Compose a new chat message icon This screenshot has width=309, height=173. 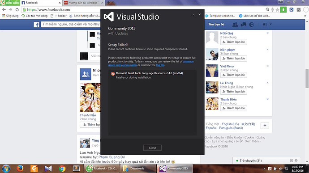(292, 160)
